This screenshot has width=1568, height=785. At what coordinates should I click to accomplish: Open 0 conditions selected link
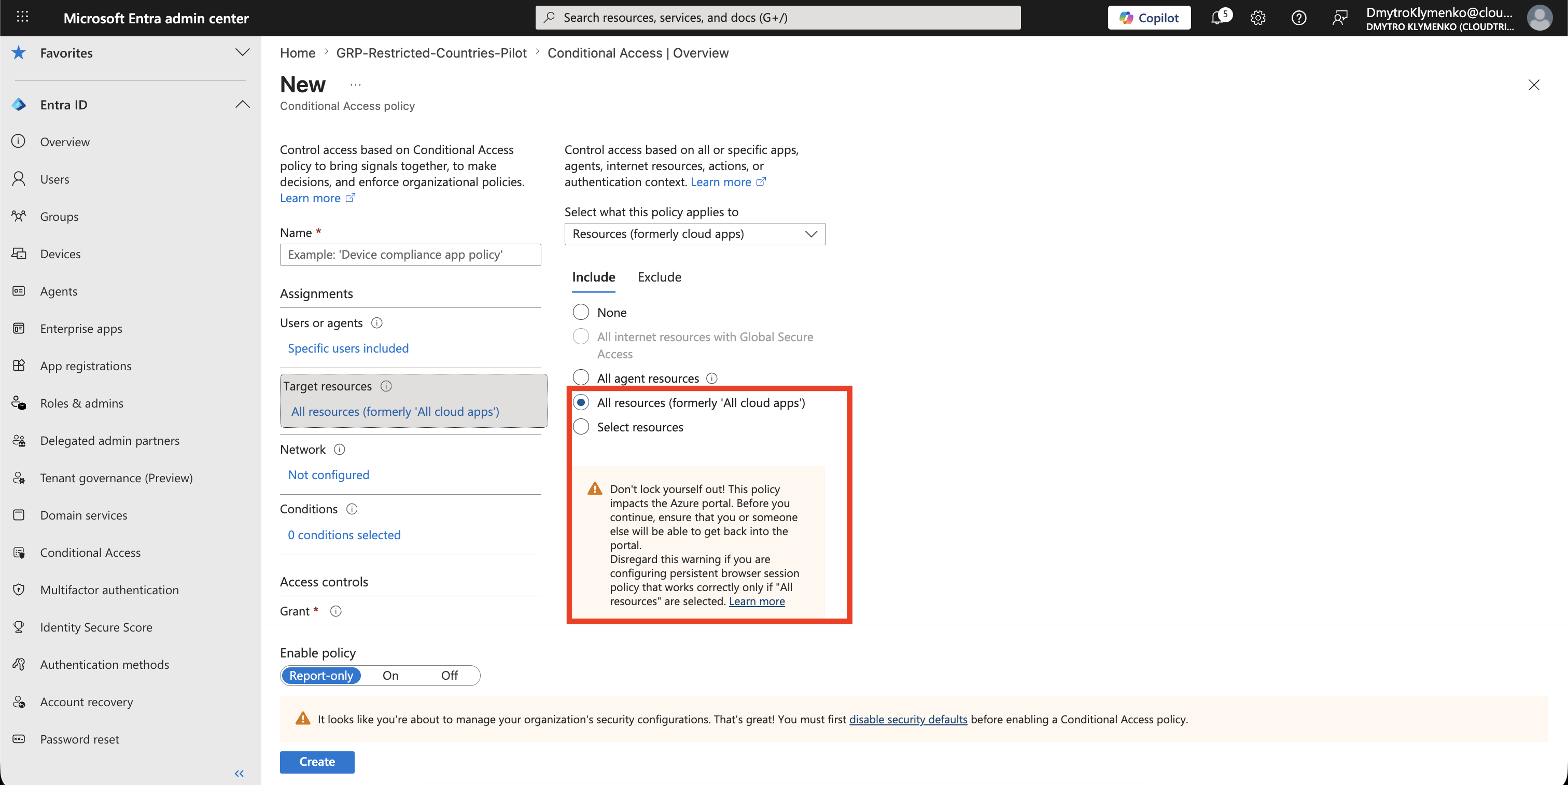pos(344,535)
